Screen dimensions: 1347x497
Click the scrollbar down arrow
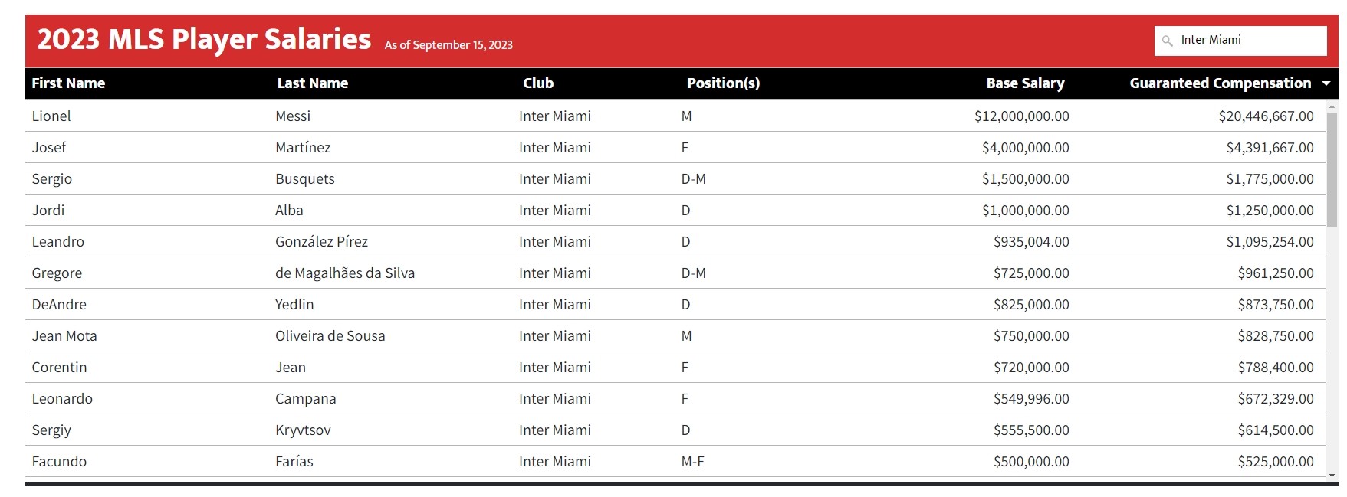click(x=1332, y=476)
